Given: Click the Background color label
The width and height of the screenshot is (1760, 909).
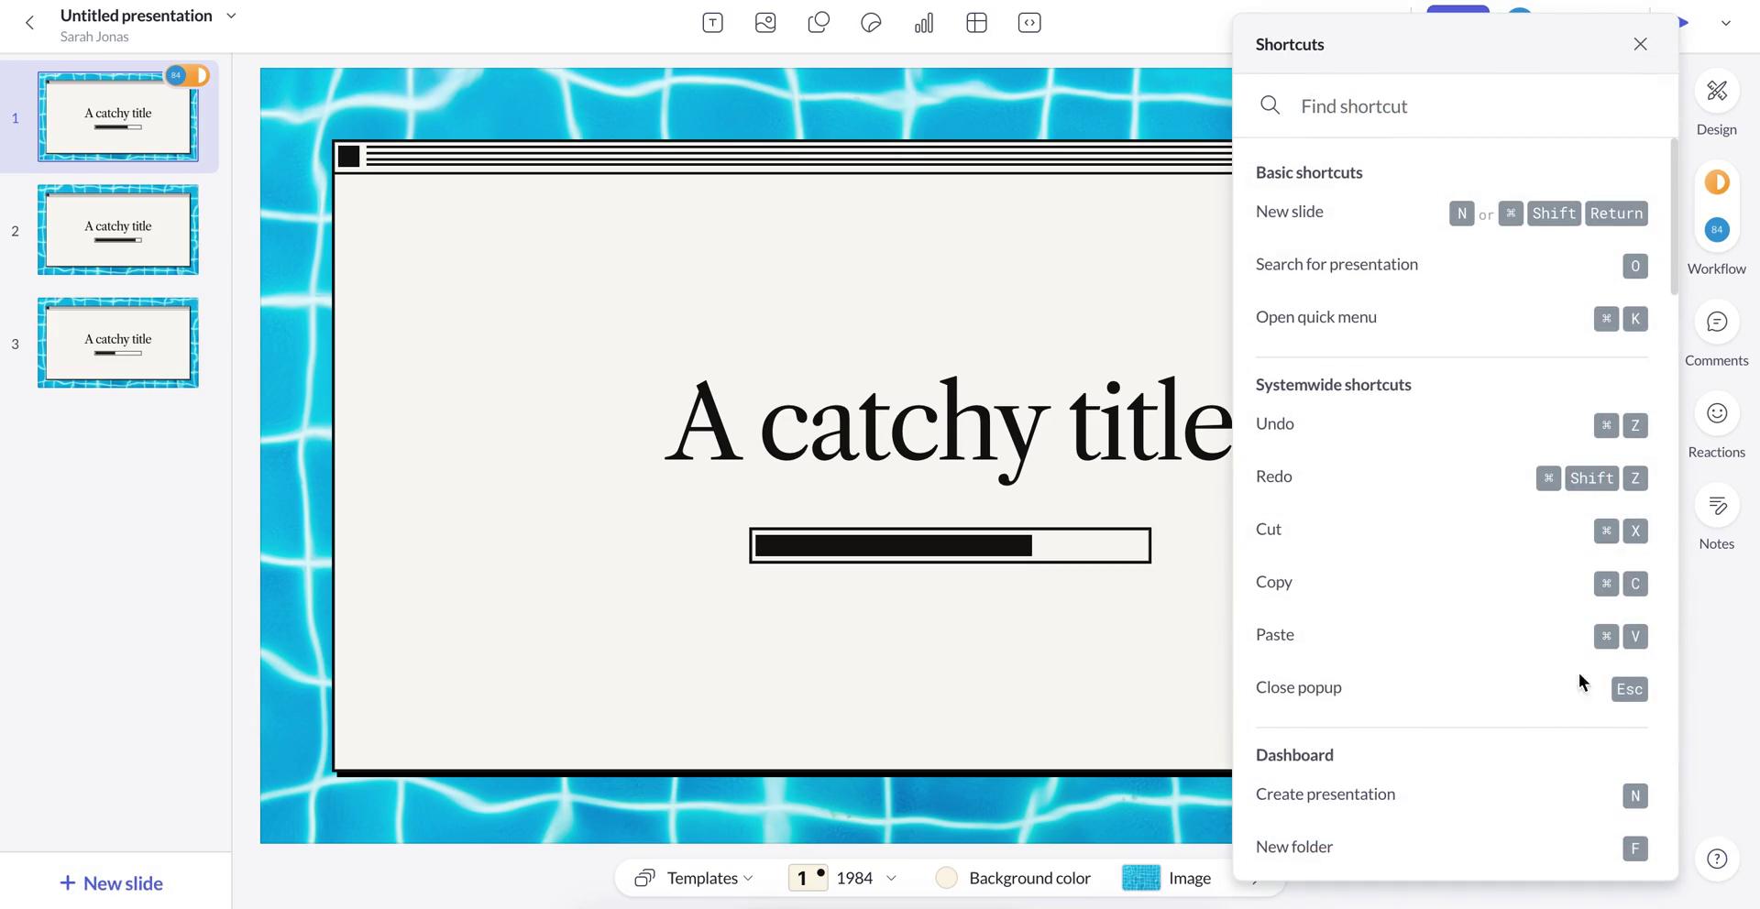Looking at the screenshot, I should click(x=1029, y=878).
